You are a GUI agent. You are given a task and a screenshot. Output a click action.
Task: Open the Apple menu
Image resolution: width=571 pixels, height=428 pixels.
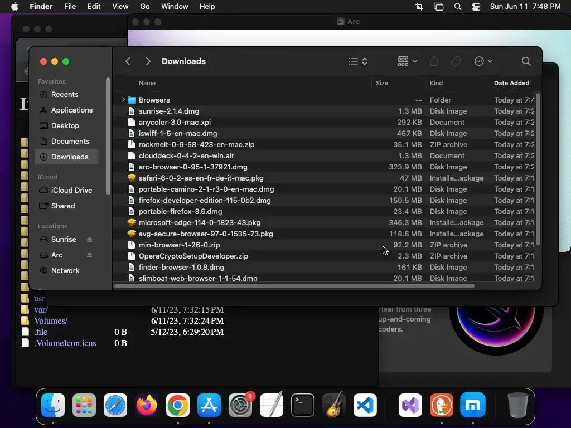pos(14,7)
